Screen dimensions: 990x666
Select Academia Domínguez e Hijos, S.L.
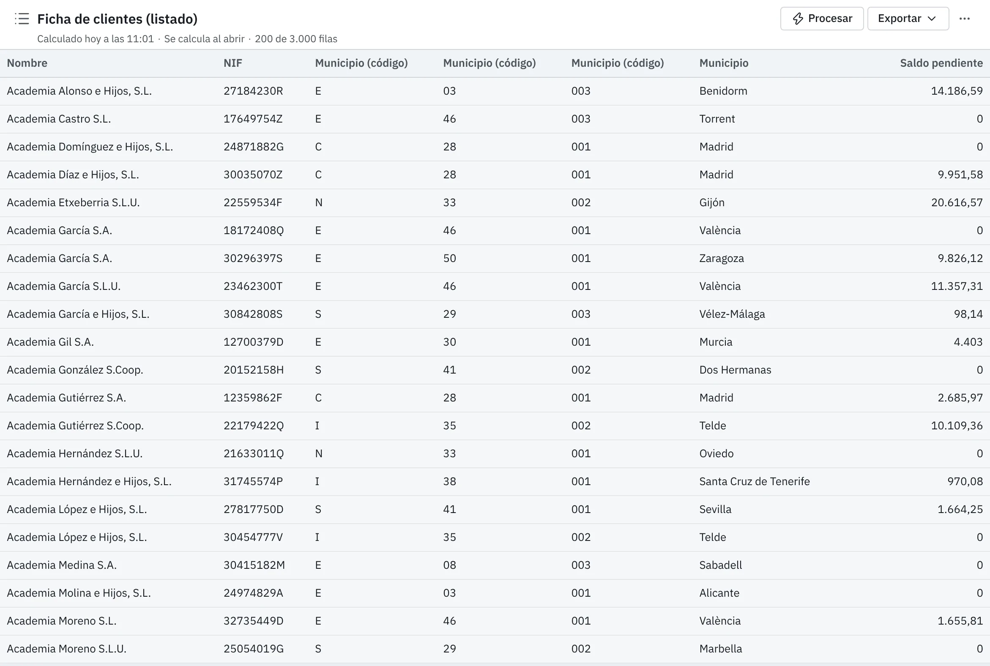tap(90, 147)
